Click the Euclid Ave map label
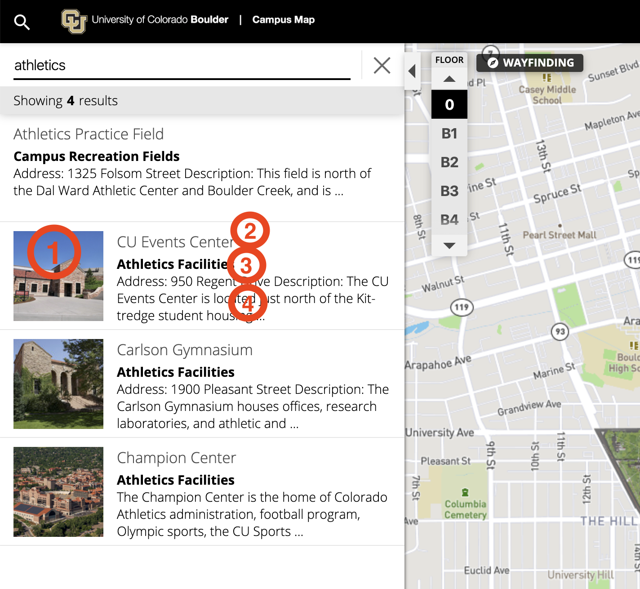The height and width of the screenshot is (589, 640). [x=487, y=571]
